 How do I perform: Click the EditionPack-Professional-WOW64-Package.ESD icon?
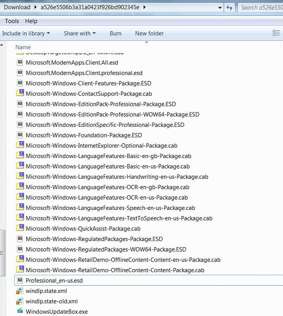(20, 114)
